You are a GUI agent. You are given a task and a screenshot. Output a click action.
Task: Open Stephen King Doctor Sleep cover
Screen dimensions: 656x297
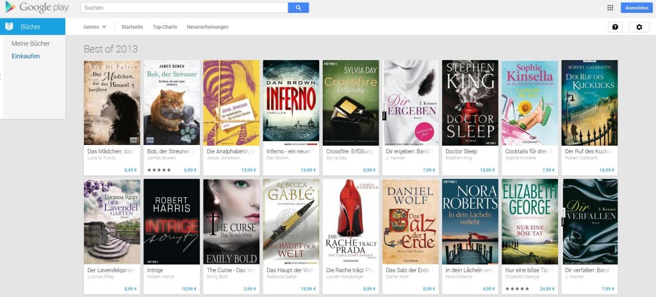[470, 103]
